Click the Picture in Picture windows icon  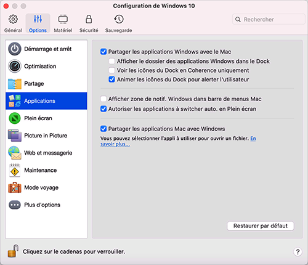point(15,136)
